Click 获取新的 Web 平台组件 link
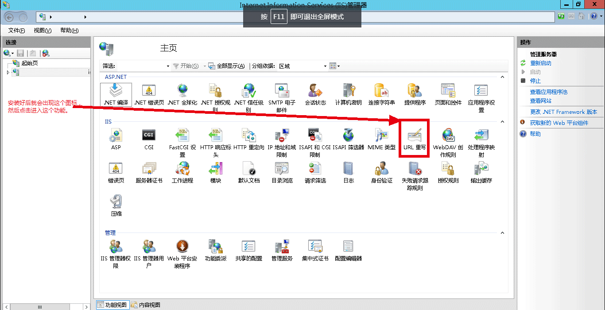Viewport: 605px width, 310px height. point(559,123)
